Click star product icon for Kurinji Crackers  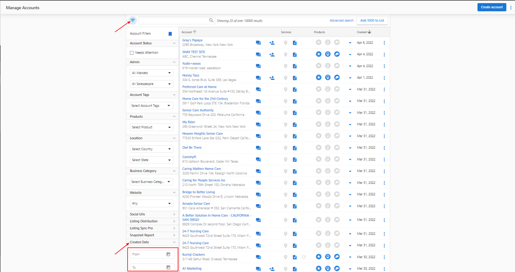point(318,257)
